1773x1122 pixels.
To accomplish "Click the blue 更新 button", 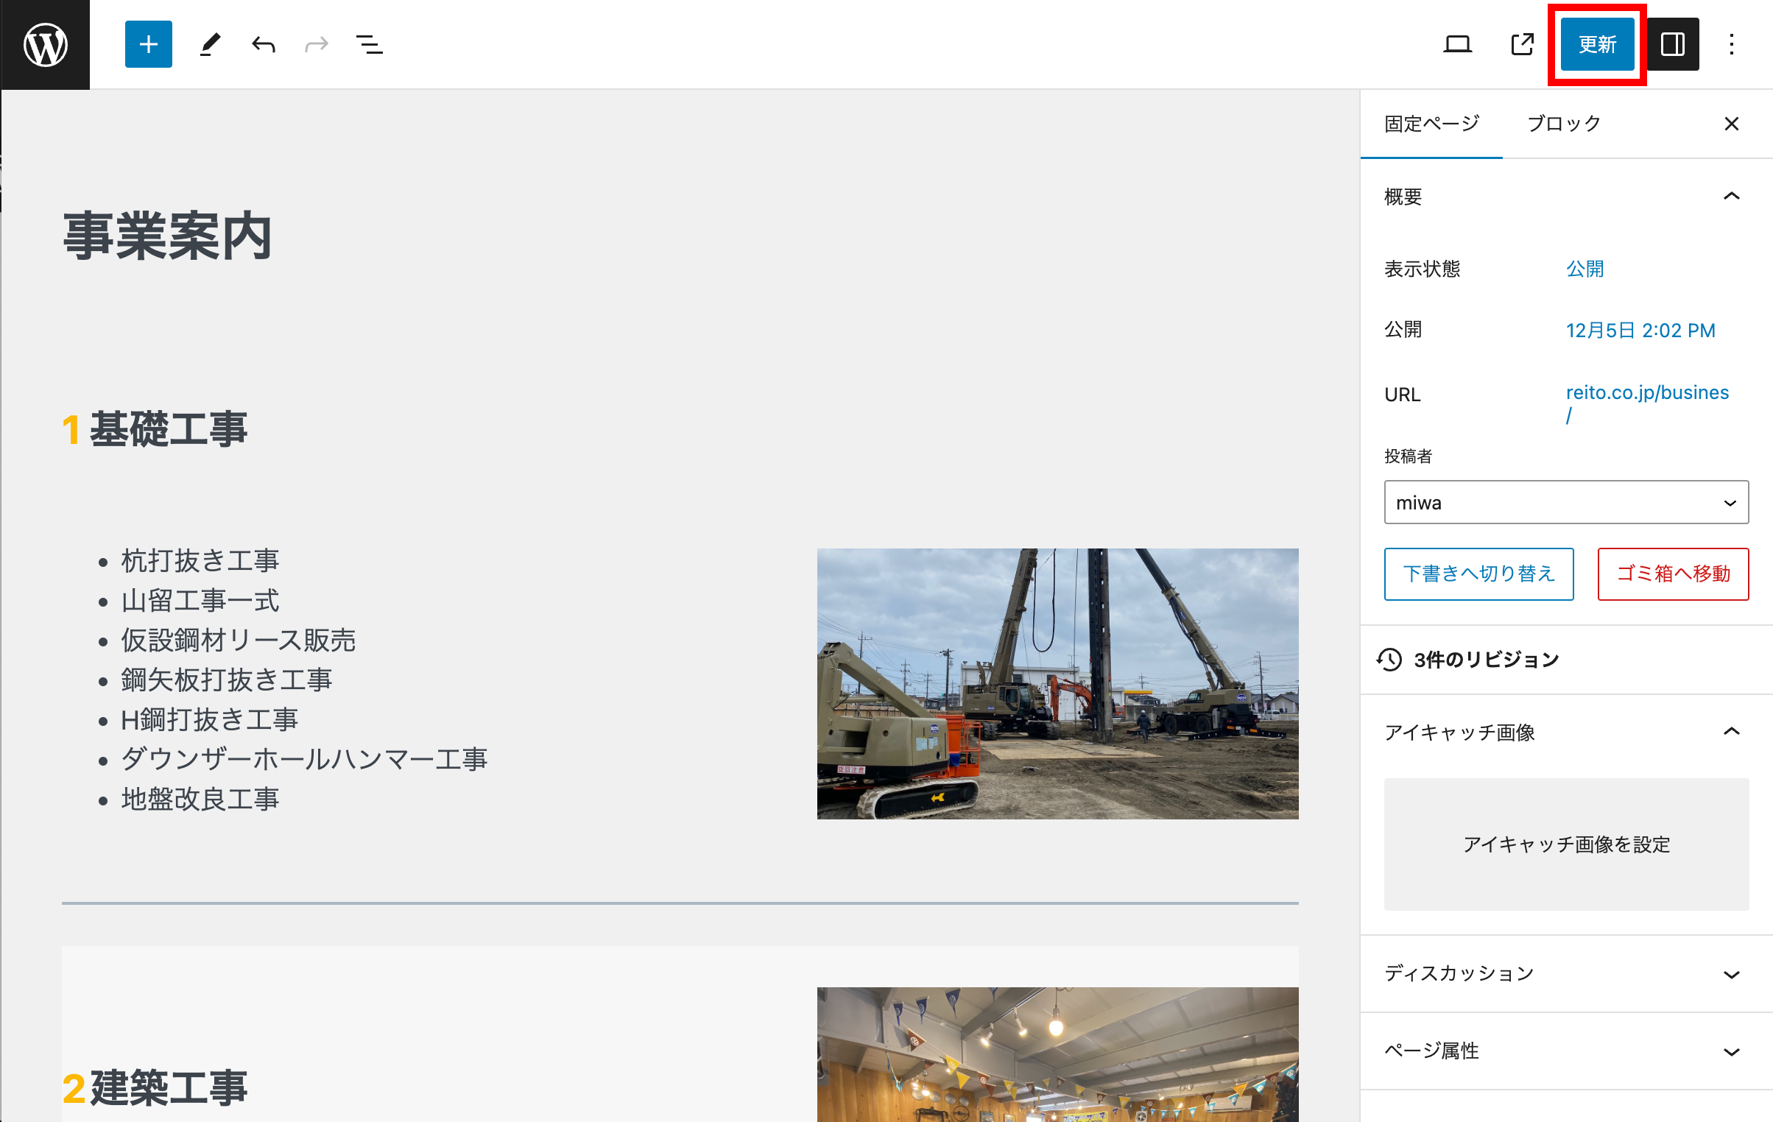I will point(1596,44).
